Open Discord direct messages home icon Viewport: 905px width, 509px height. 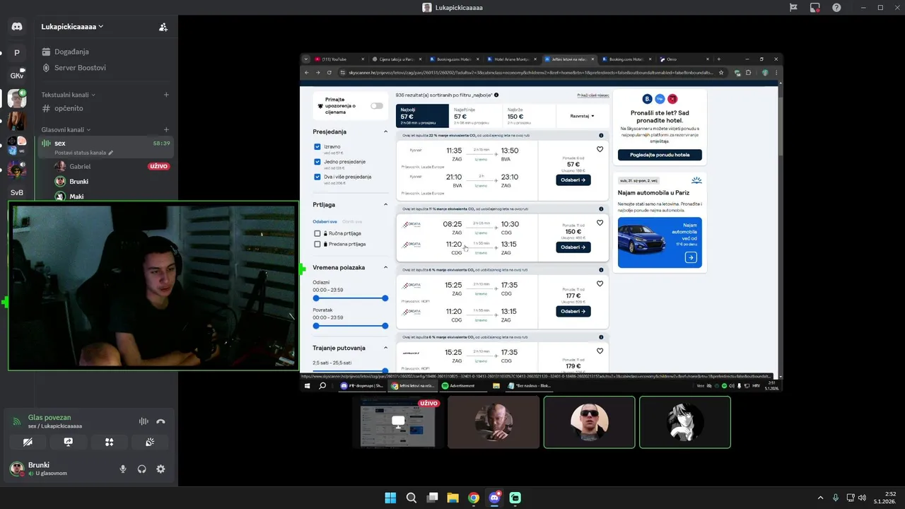17,27
